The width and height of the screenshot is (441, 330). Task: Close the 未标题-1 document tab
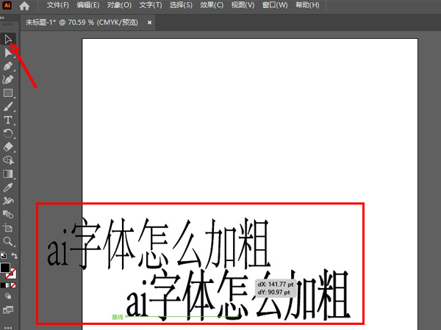tap(150, 23)
